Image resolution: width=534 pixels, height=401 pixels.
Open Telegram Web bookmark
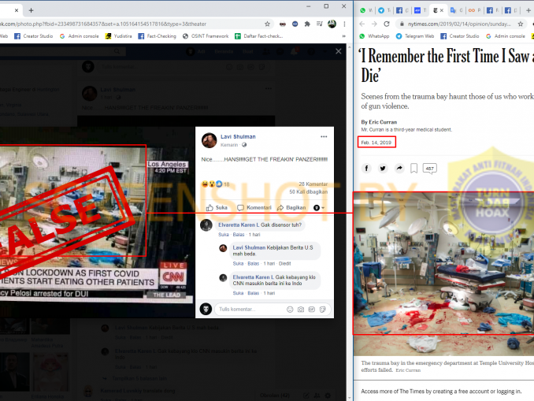point(415,36)
